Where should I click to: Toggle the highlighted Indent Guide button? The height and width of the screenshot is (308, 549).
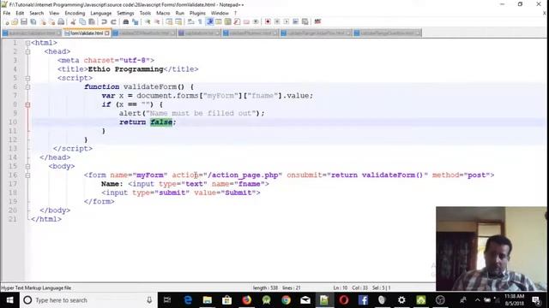[209, 21]
